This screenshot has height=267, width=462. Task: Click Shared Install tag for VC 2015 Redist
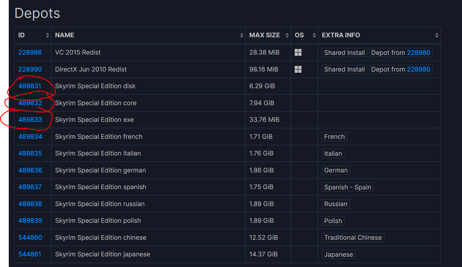[x=344, y=53]
